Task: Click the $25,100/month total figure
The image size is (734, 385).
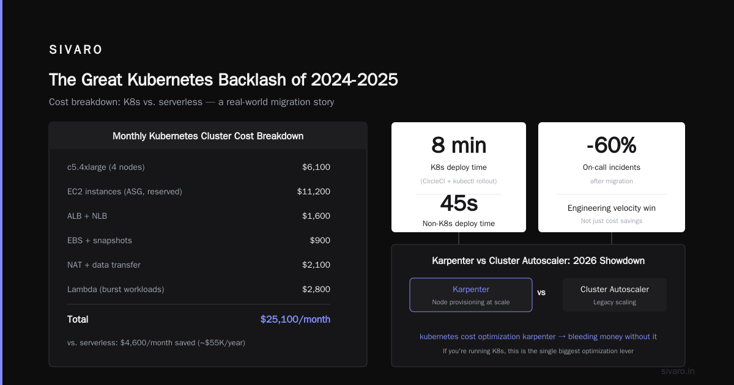Action: 295,319
